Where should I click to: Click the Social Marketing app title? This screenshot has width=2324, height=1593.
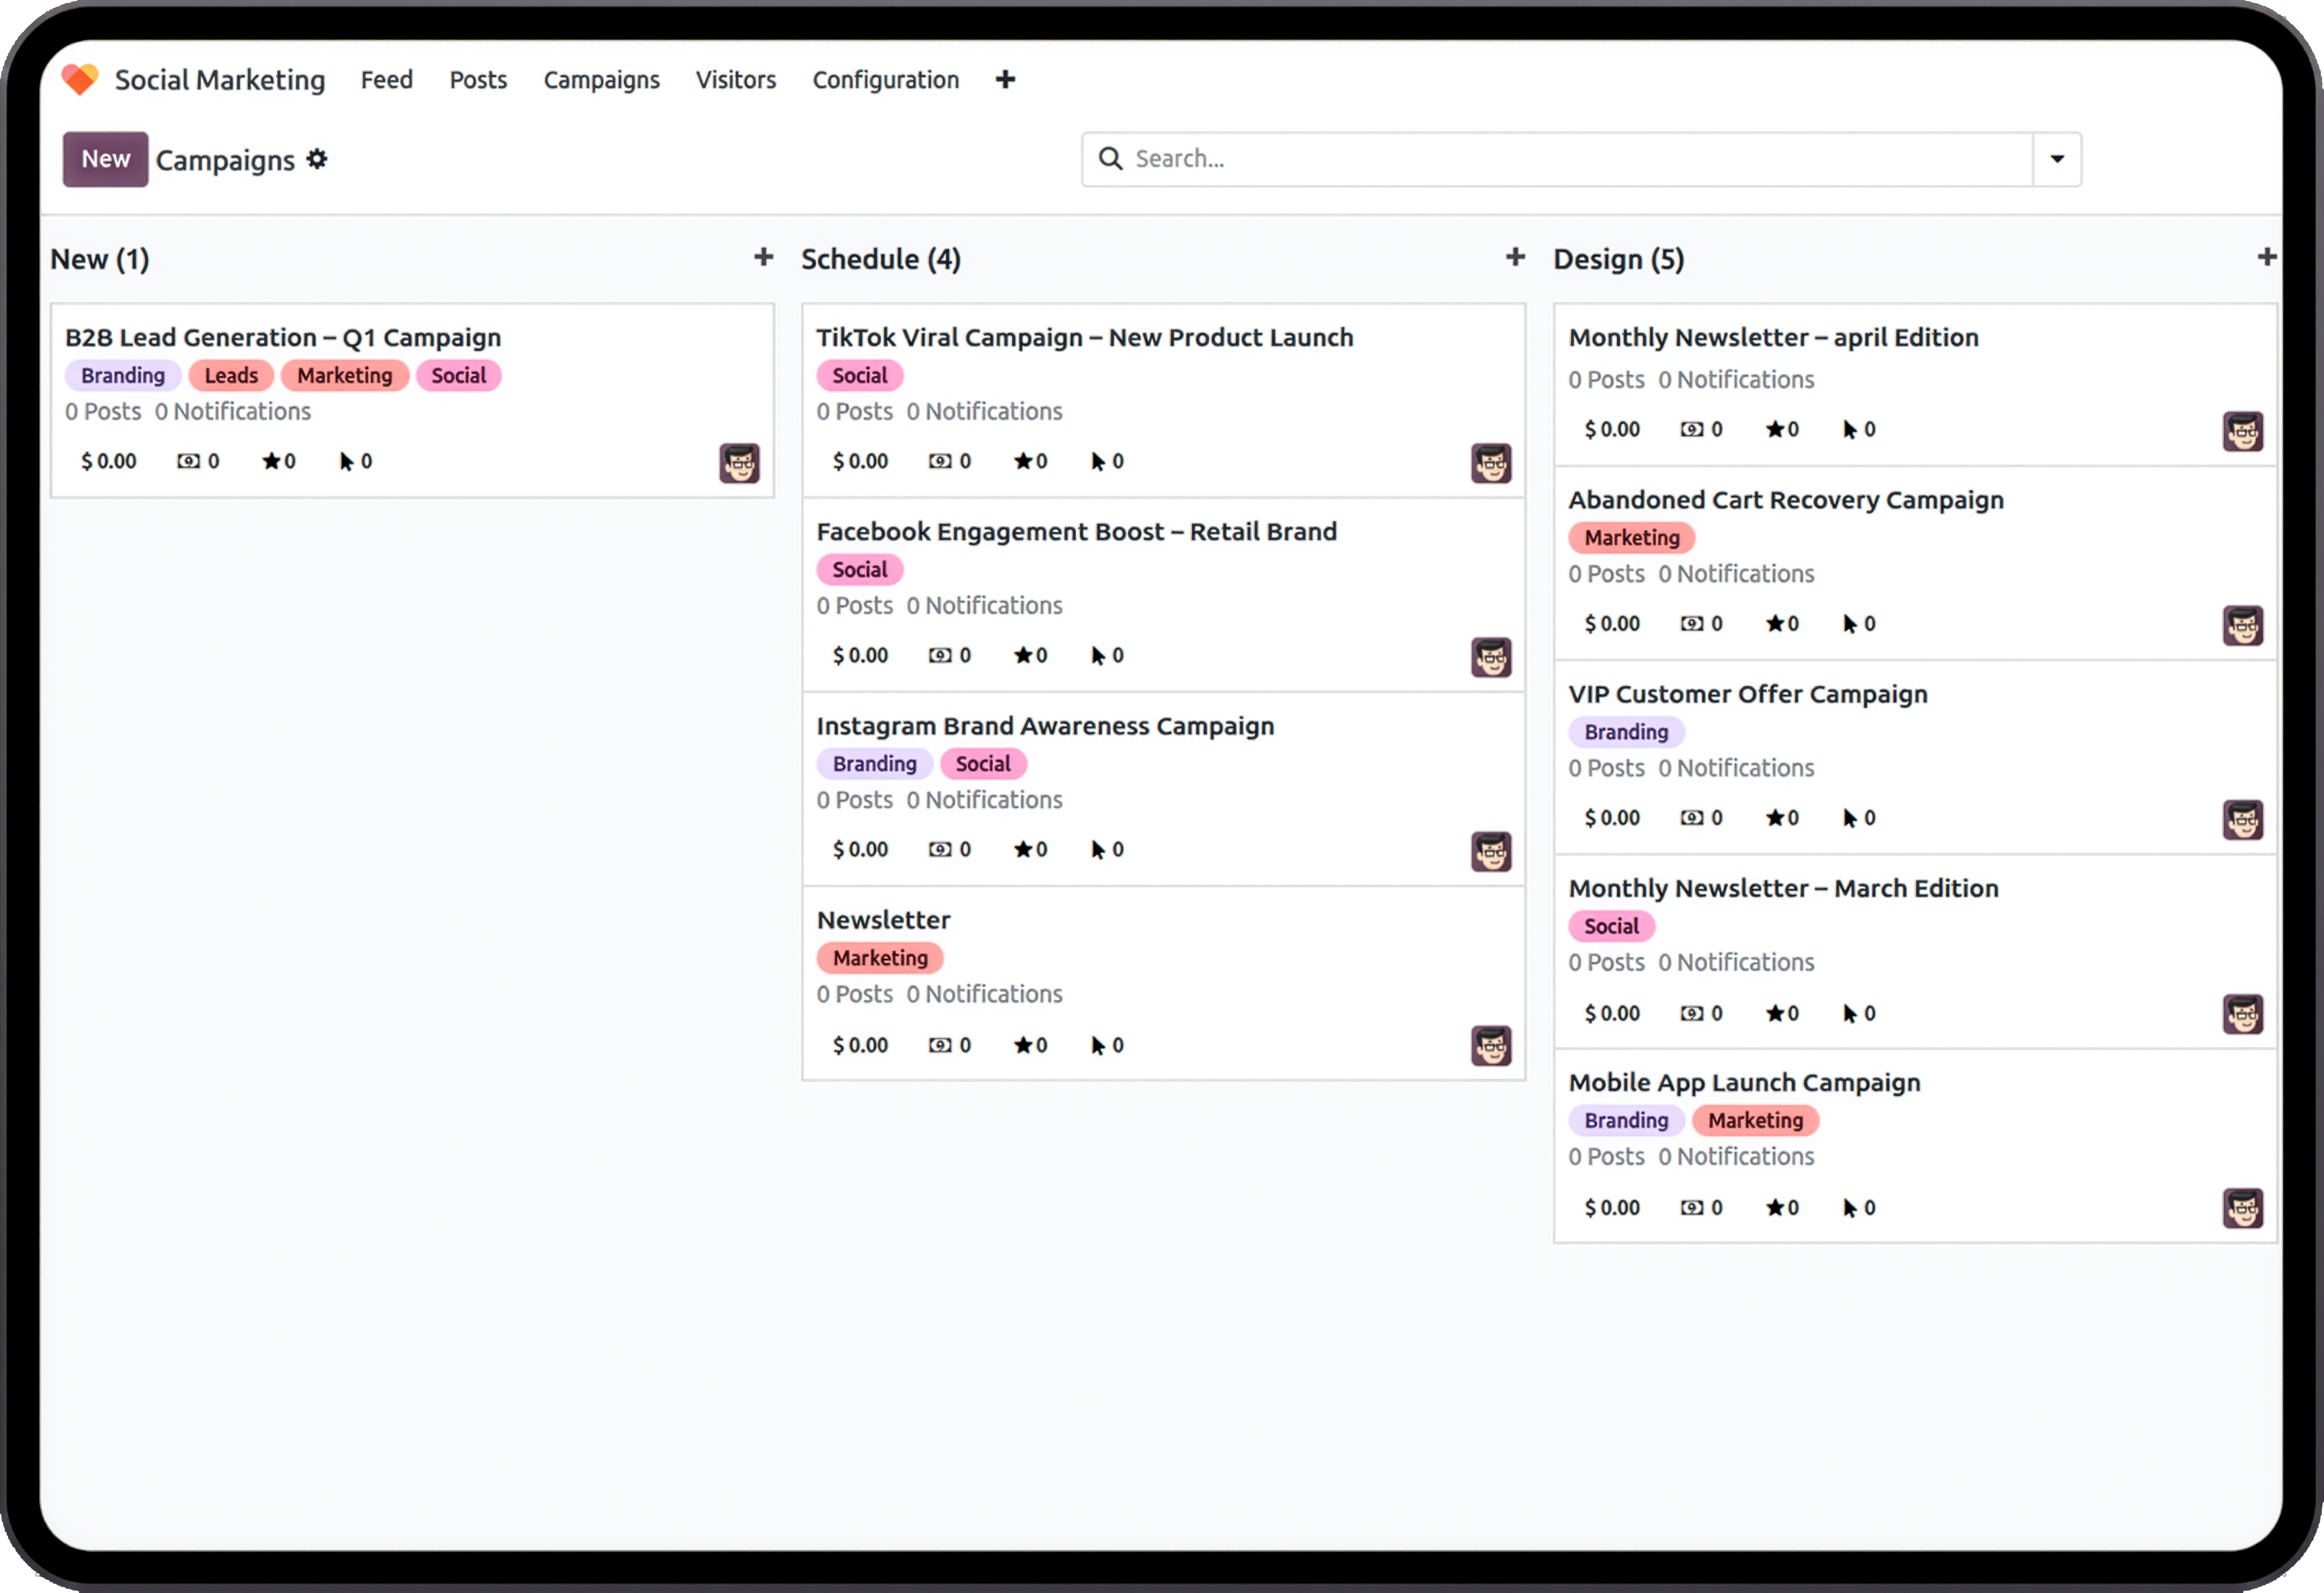tap(220, 80)
